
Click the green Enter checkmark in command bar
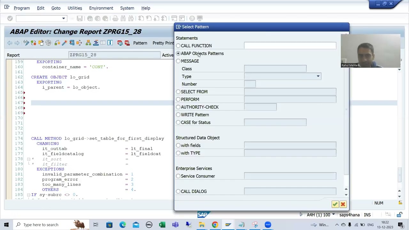(10, 19)
